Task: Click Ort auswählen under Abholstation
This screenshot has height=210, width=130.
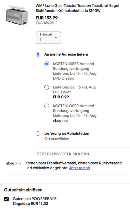Action: (57, 139)
